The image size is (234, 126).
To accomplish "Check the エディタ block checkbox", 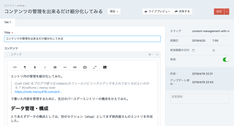I will click(x=8, y=54).
